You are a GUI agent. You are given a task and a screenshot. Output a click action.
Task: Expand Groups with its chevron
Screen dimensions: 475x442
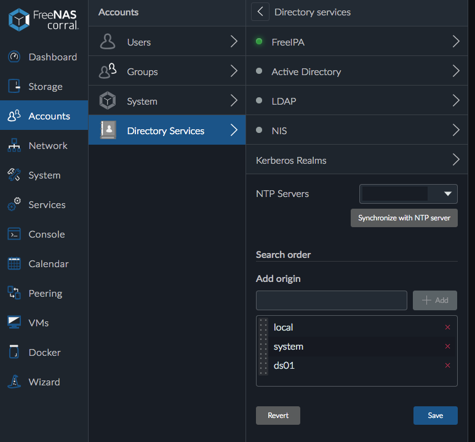(234, 71)
